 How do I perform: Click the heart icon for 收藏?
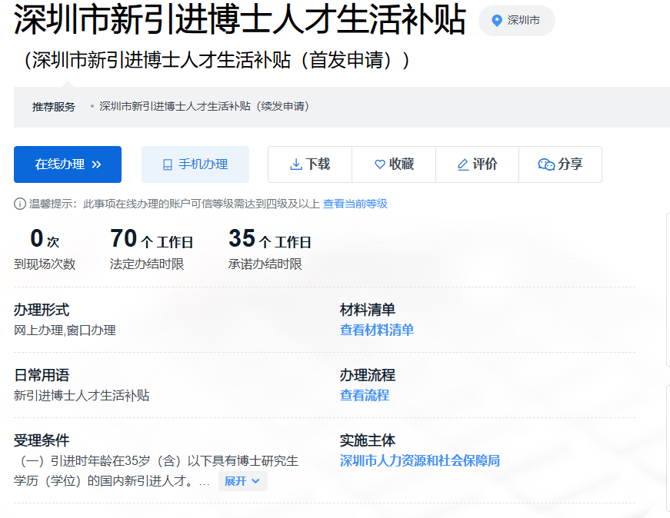tap(380, 164)
